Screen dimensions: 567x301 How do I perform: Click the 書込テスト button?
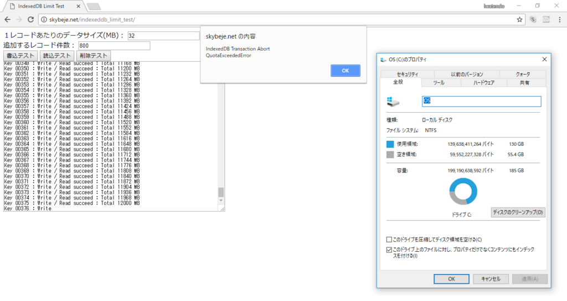pyautogui.click(x=20, y=56)
